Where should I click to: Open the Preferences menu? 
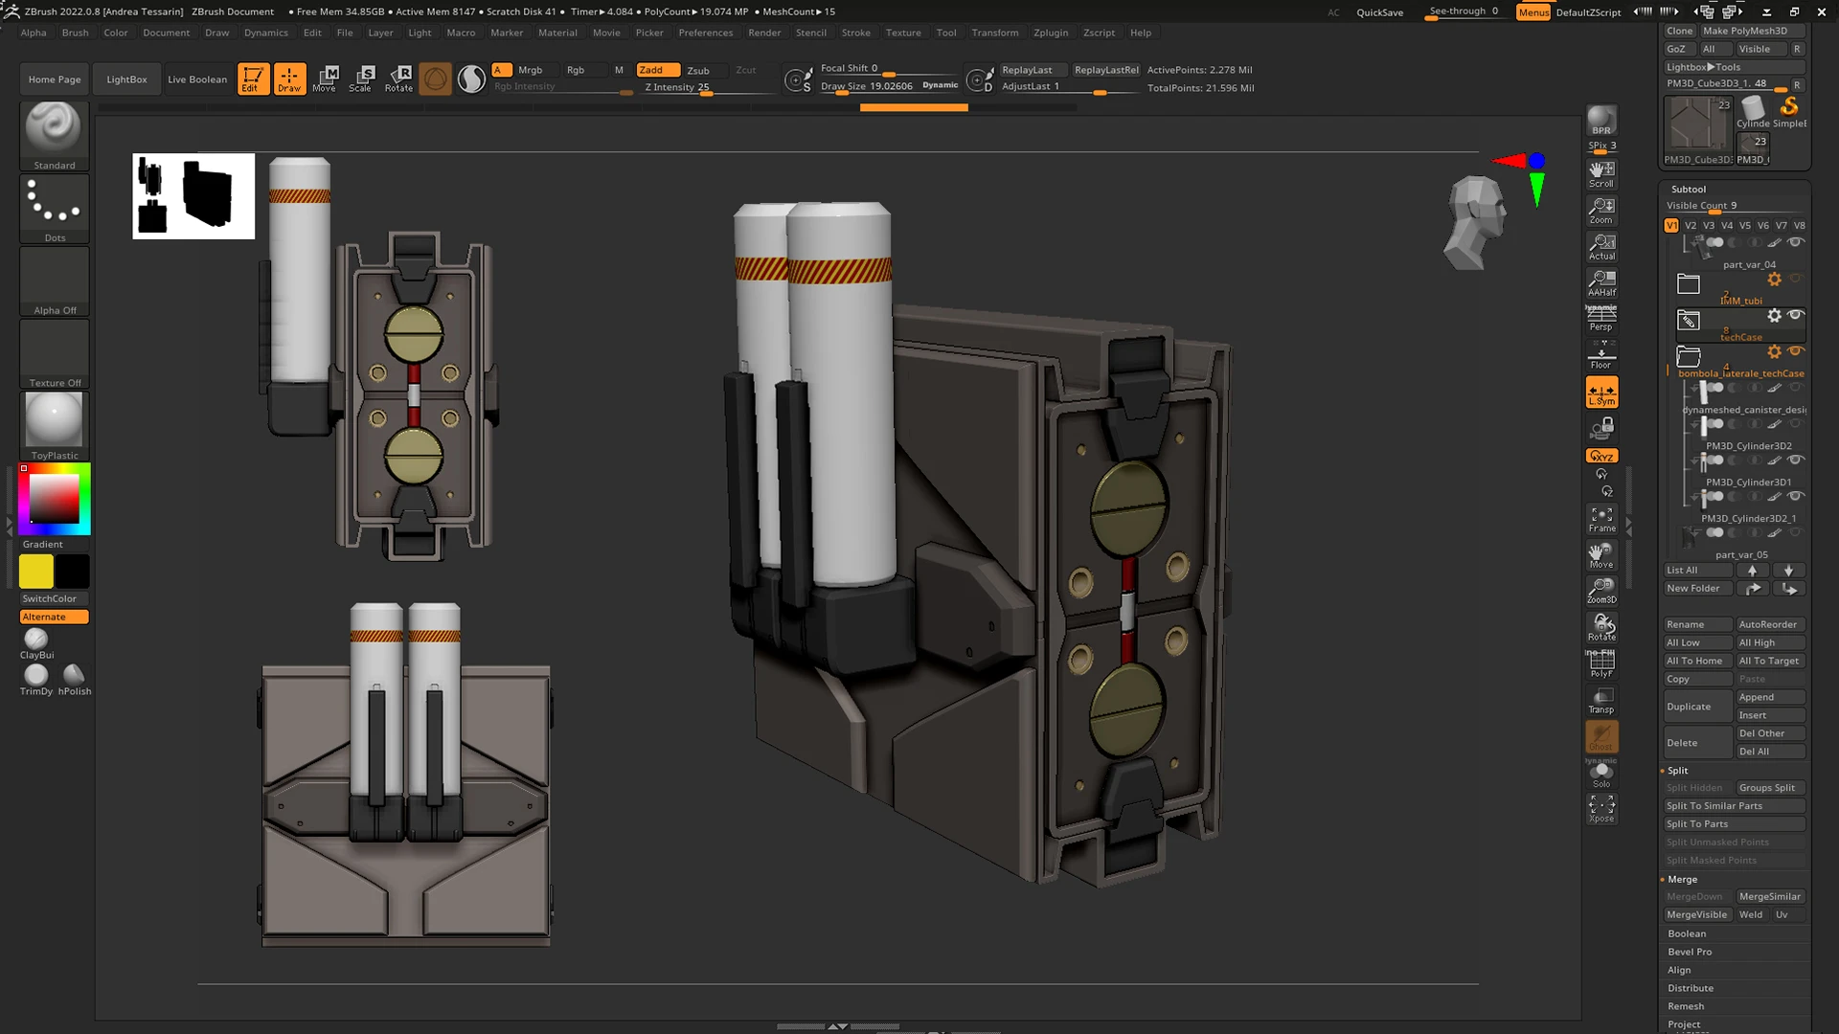pyautogui.click(x=705, y=33)
